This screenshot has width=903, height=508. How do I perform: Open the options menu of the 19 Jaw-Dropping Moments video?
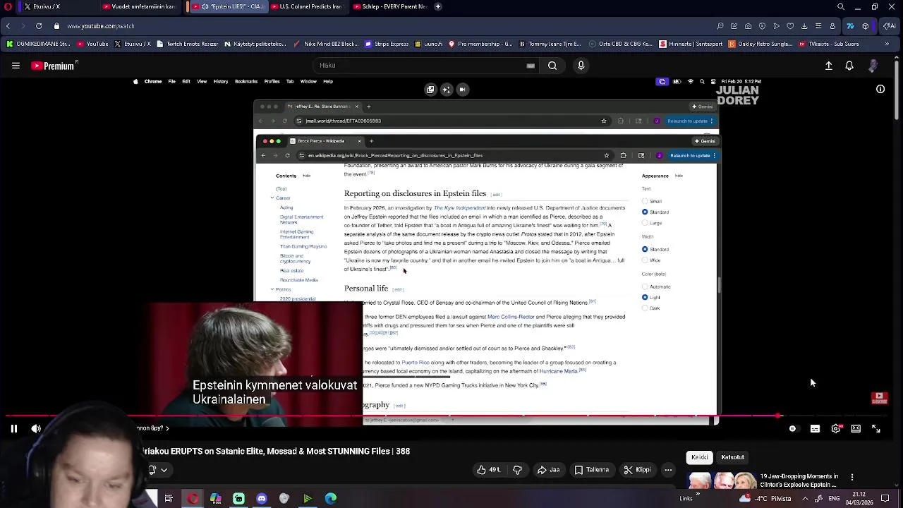click(852, 477)
